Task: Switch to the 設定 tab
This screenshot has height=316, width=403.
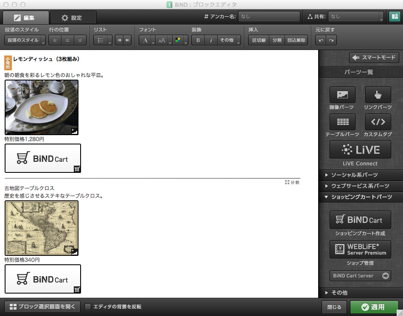Action: pyautogui.click(x=73, y=18)
